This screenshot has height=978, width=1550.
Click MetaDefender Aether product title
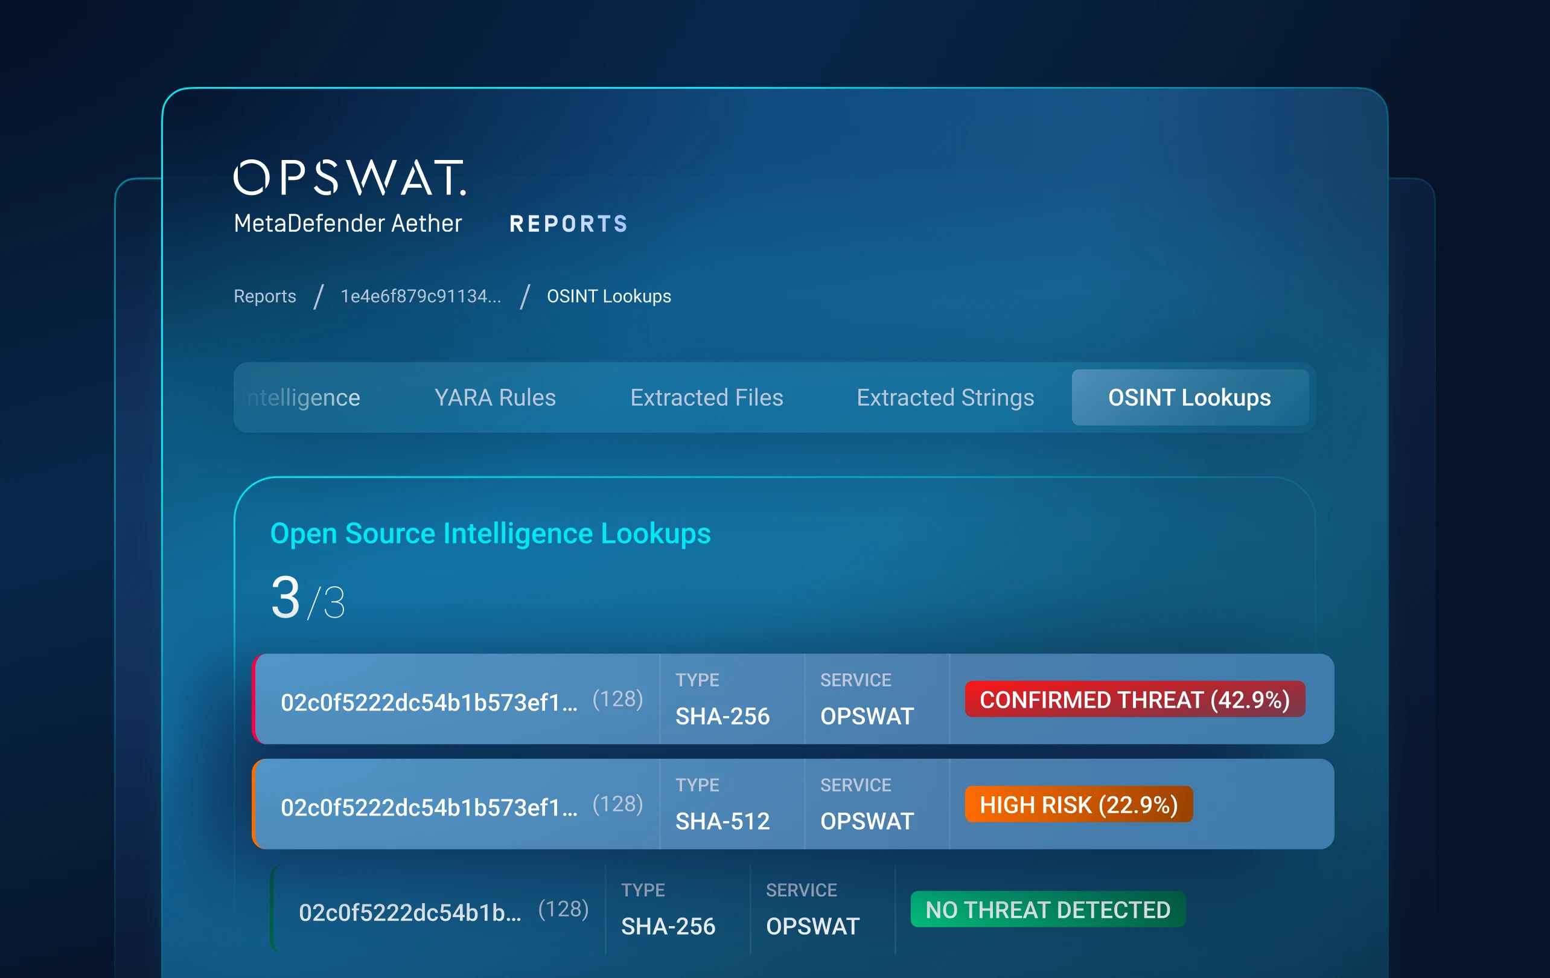(x=348, y=223)
